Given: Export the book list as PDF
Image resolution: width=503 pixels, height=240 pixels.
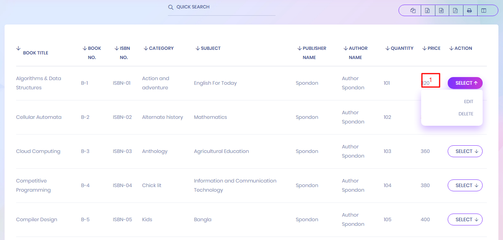Looking at the screenshot, I should click(455, 11).
